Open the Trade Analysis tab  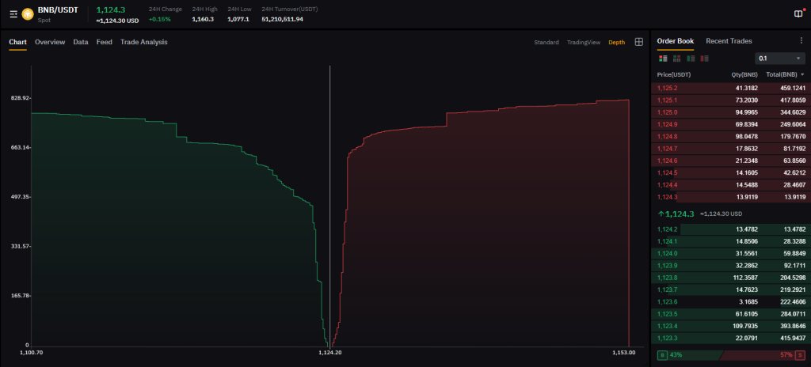[x=144, y=42]
